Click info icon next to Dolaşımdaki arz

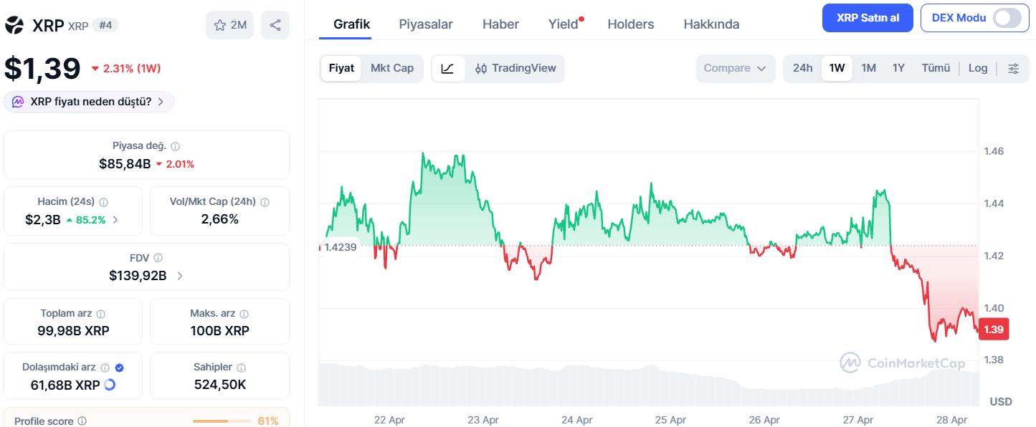pos(105,368)
